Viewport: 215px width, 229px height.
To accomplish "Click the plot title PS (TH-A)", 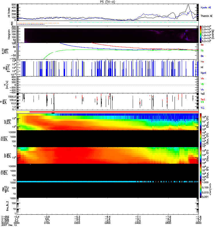I will [x=107, y=2].
